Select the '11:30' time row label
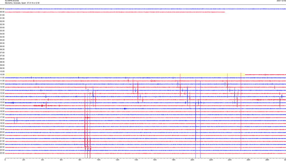 pyautogui.click(x=2, y=81)
